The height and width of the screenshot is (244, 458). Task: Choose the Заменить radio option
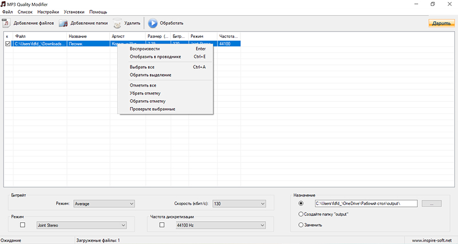point(301,225)
